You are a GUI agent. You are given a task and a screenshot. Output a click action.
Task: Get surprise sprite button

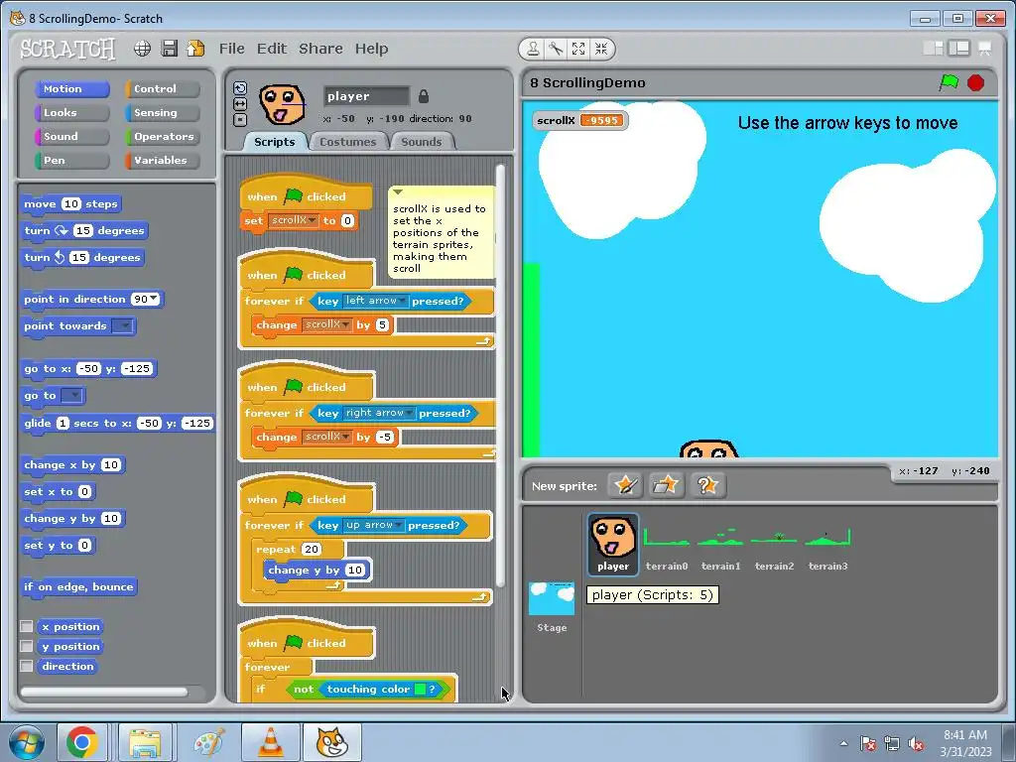pos(706,485)
